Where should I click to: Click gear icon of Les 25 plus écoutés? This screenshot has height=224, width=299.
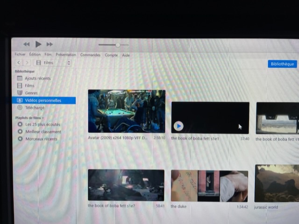coord(20,124)
